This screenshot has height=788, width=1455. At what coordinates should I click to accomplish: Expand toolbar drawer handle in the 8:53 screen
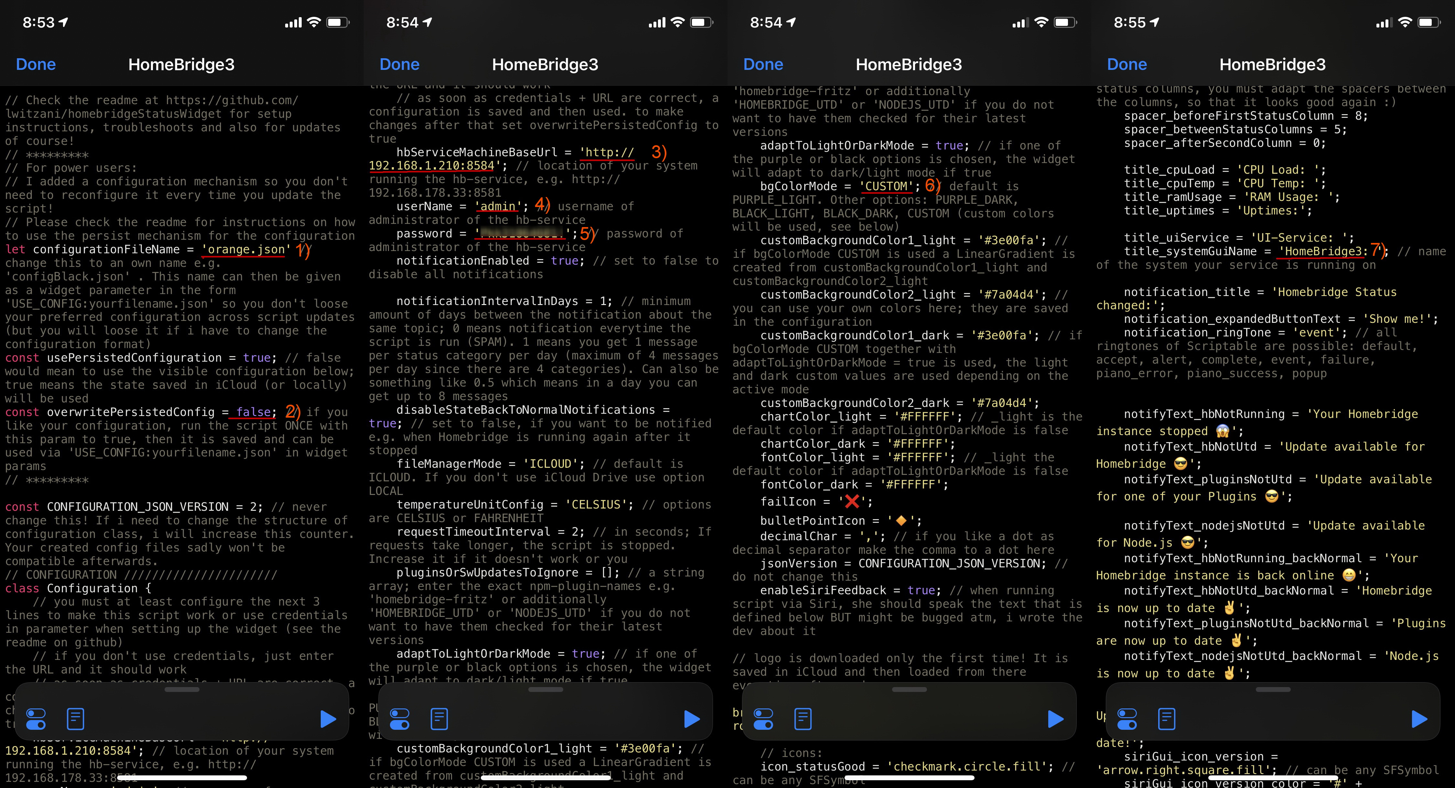pos(182,690)
